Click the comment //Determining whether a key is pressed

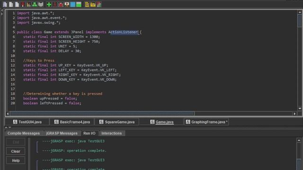[x=62, y=93]
